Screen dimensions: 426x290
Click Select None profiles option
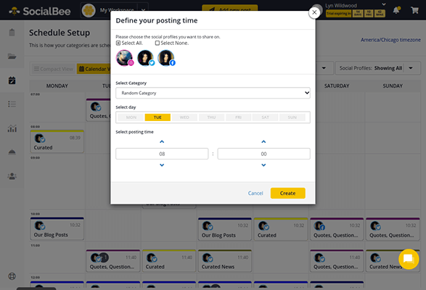click(172, 43)
